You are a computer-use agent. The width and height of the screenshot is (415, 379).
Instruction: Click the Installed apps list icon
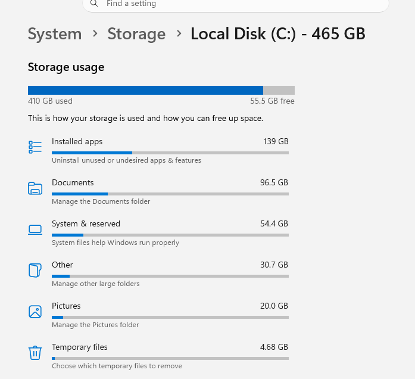click(x=35, y=147)
